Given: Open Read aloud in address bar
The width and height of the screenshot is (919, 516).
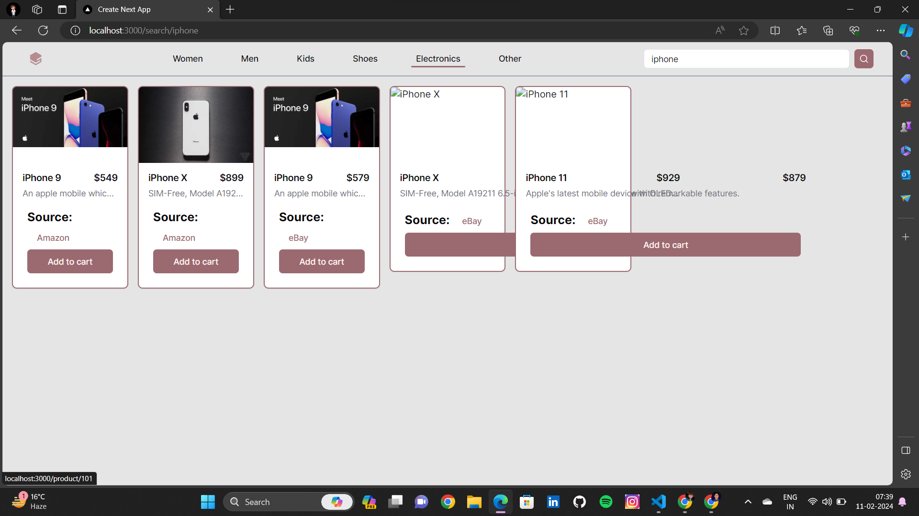Looking at the screenshot, I should click(x=720, y=31).
